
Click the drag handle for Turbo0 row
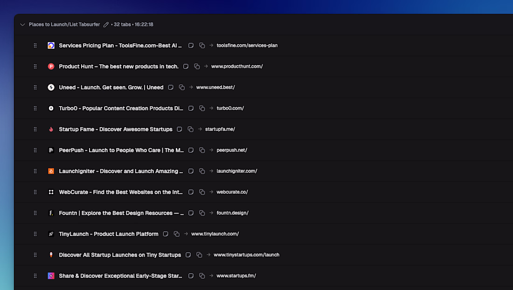35,108
